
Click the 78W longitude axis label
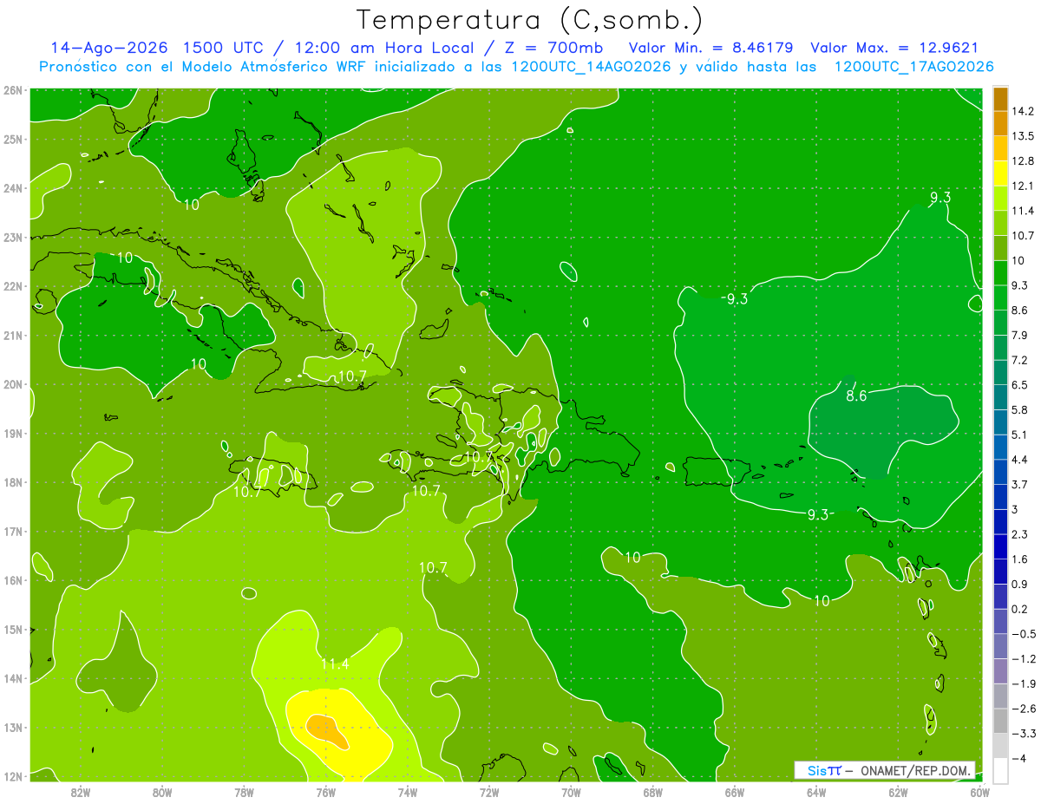244,792
